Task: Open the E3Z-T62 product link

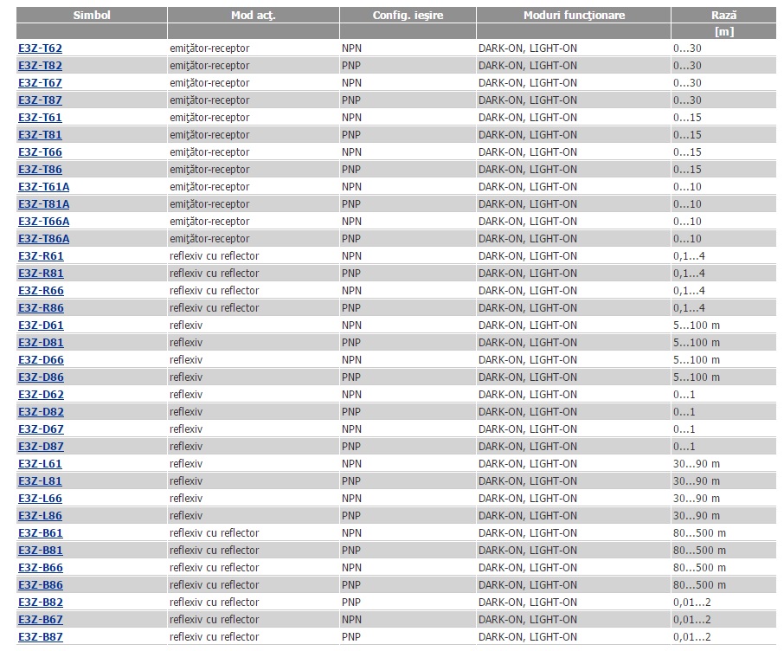Action: point(40,48)
